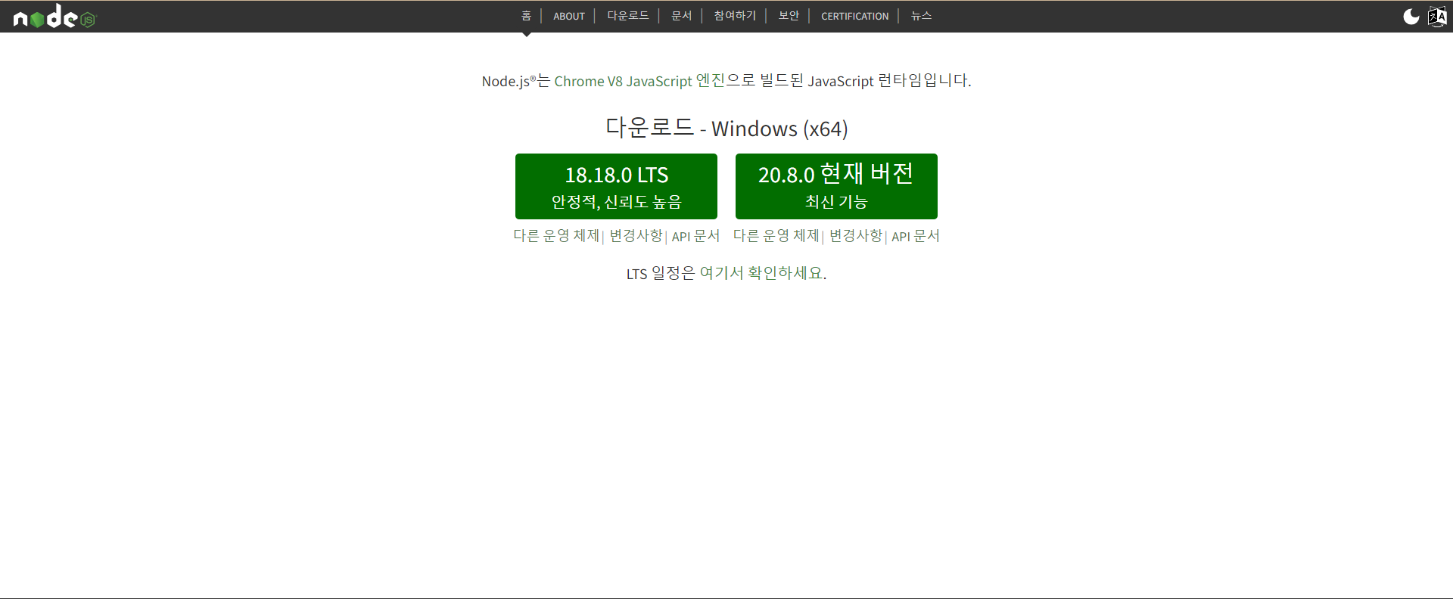Follow the Chrome V8 JavaScript 엔진 link
1453x599 pixels.
639,81
